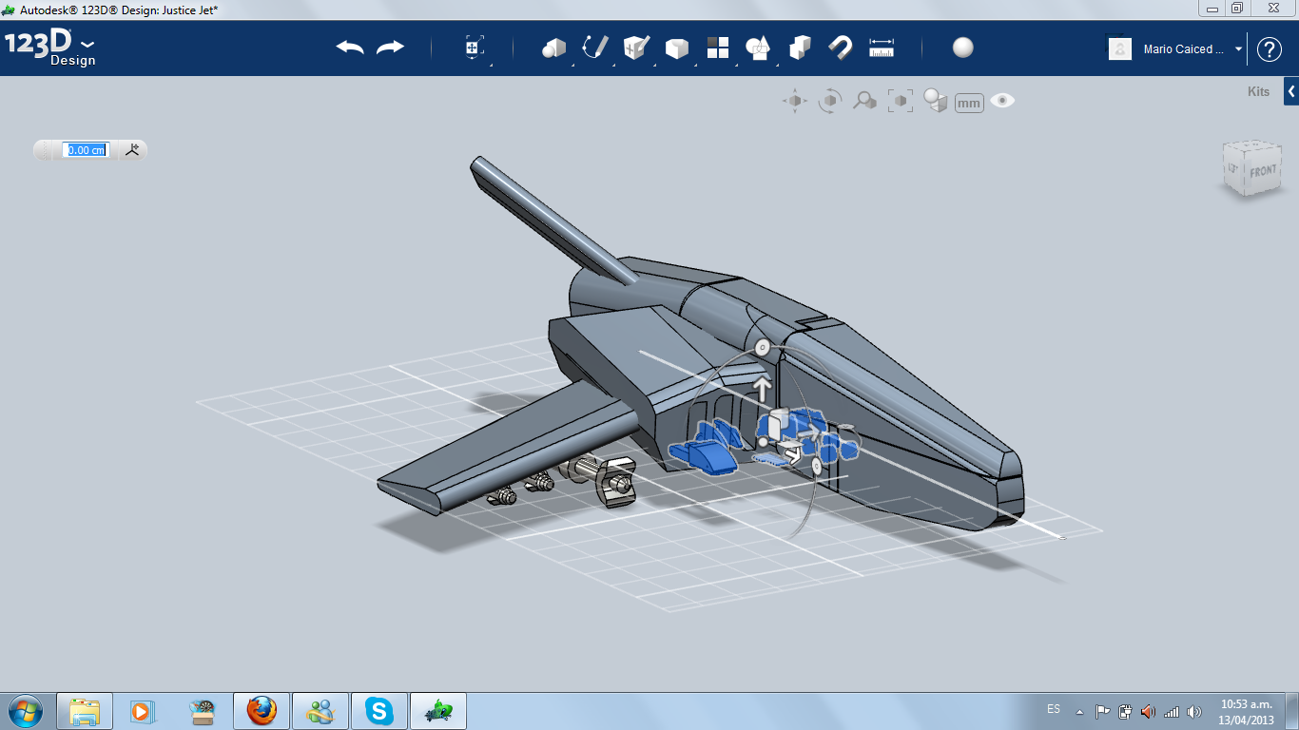Open the 123D Design application menu
The image size is (1299, 730).
[50, 48]
